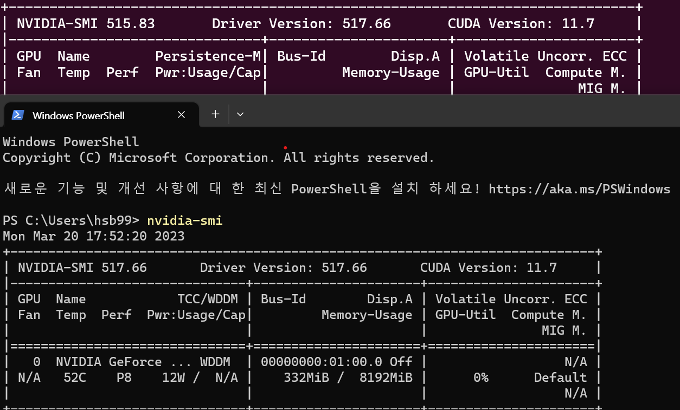Open the https://aka.ms/PSWindows link
The image size is (680, 410).
tap(580, 189)
